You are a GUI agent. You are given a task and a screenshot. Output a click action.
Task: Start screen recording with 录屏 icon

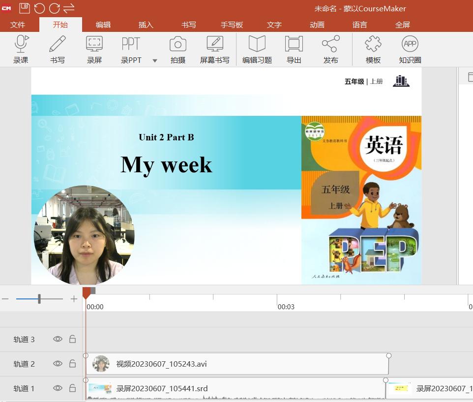(x=94, y=45)
